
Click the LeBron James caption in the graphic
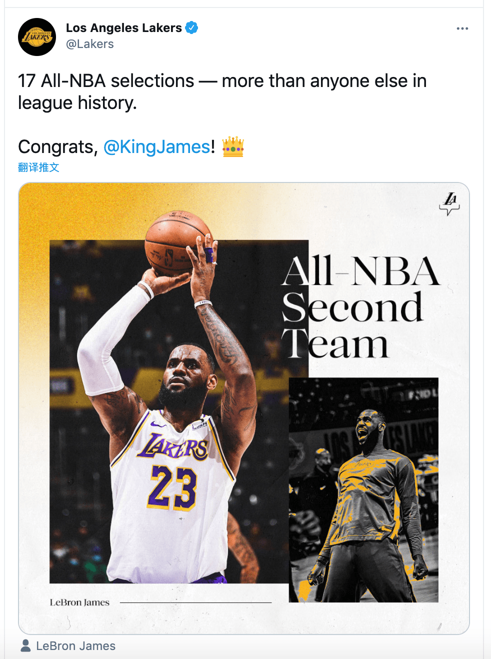pos(79,602)
